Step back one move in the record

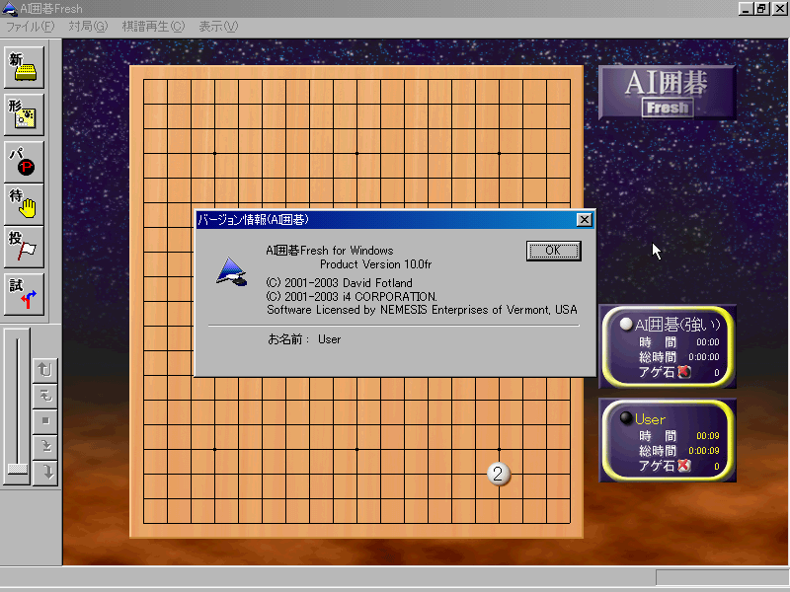click(45, 396)
